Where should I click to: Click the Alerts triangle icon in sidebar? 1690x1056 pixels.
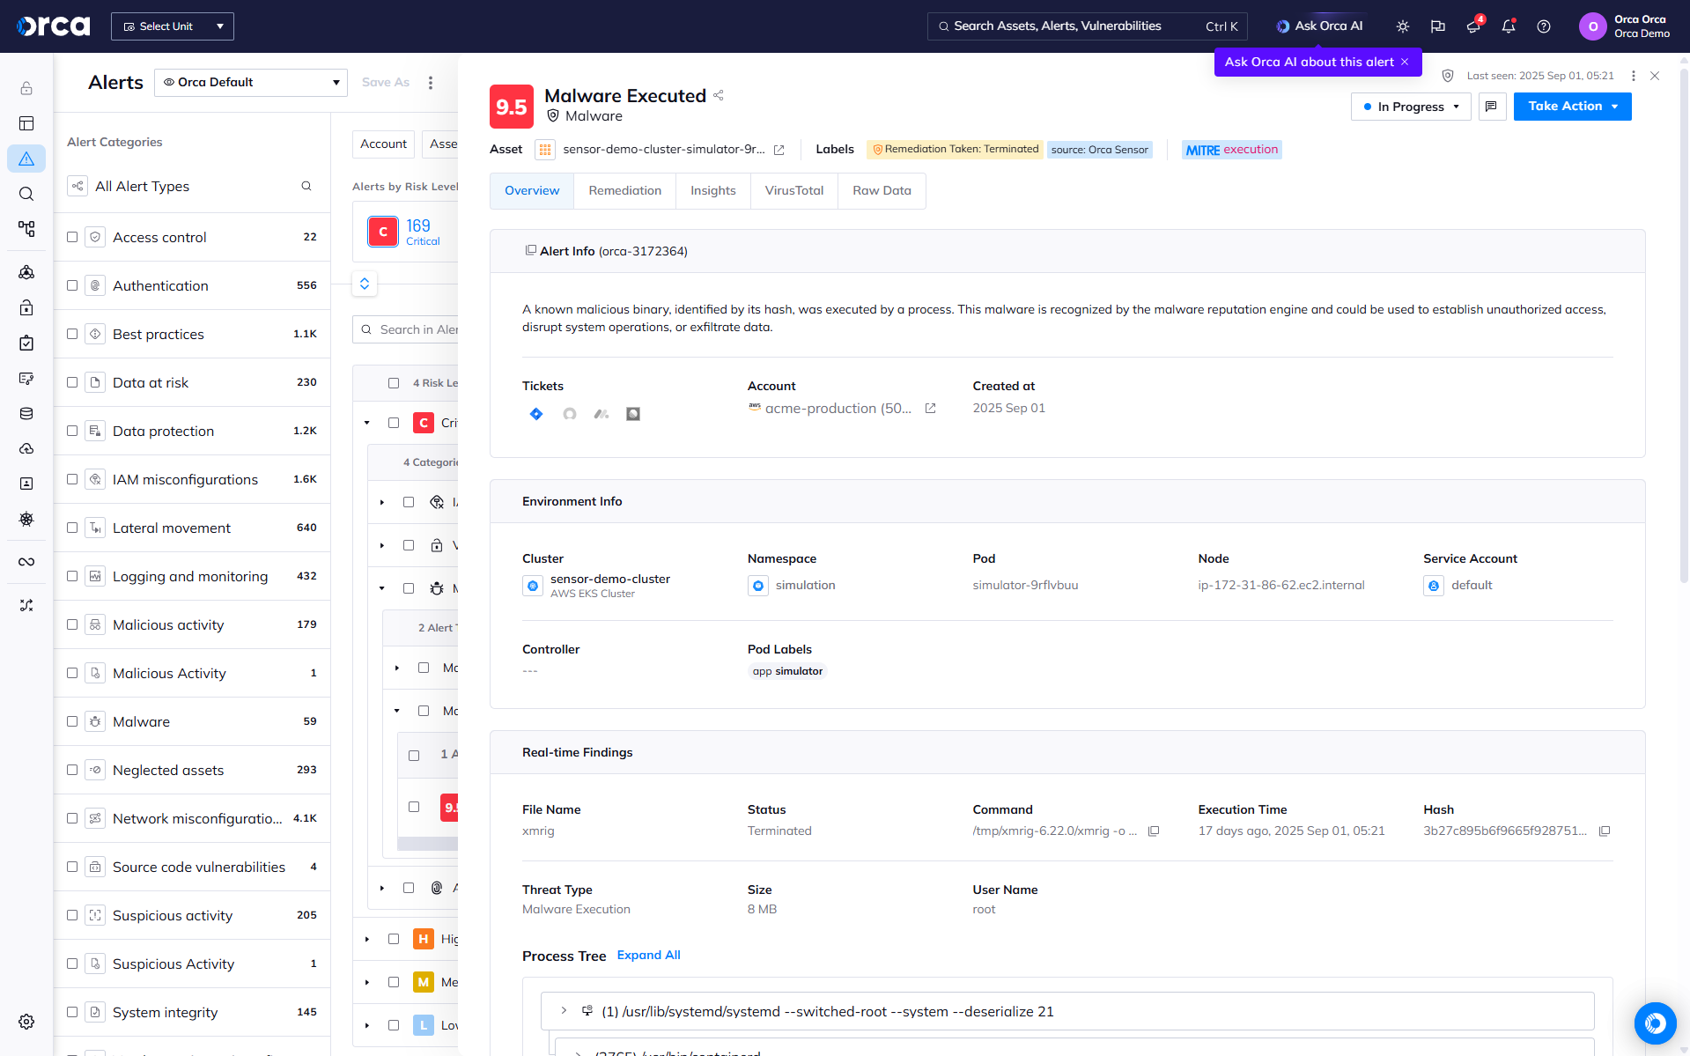coord(26,159)
